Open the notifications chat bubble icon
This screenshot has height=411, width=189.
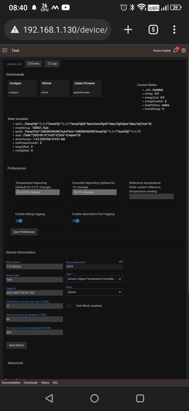(176, 51)
